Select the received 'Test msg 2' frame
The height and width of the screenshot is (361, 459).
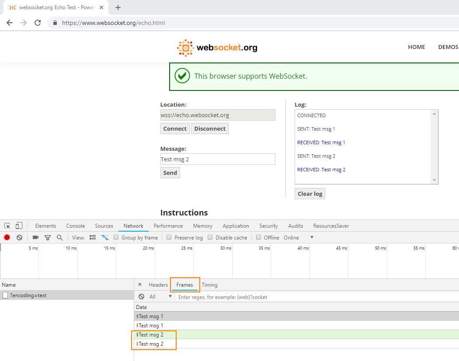(x=296, y=344)
